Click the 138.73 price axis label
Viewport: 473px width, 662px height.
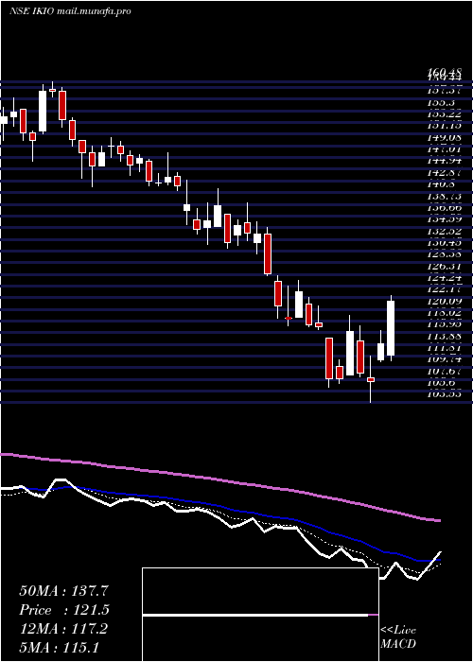444,197
